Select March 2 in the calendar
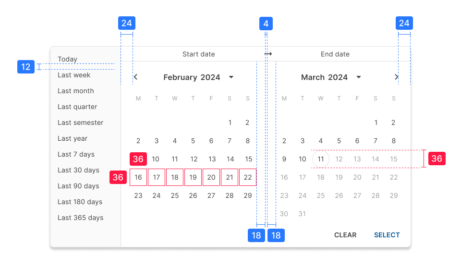461x269 pixels. (x=393, y=122)
